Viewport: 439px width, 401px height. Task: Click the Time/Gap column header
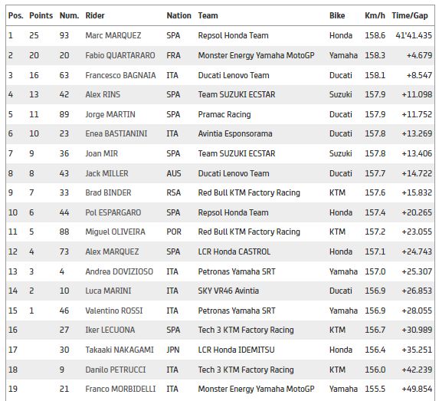point(410,15)
